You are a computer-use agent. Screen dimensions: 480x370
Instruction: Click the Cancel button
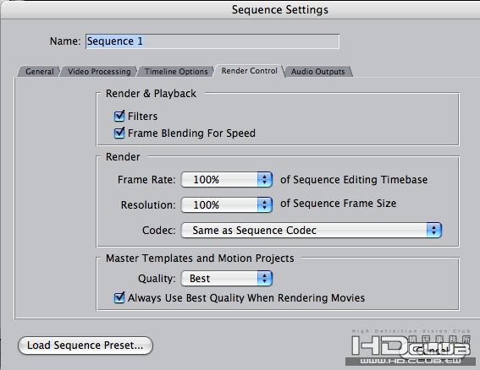tap(433, 350)
